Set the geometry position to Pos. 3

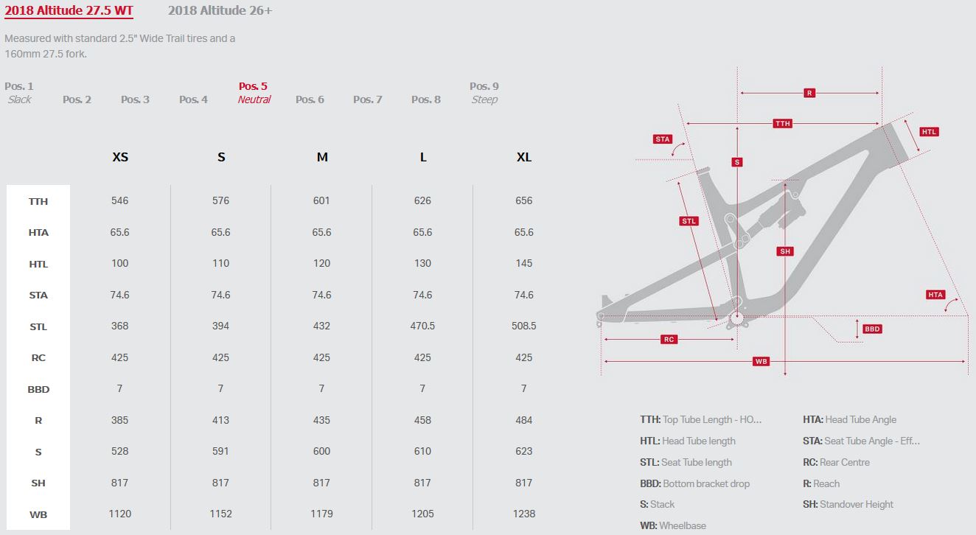(x=135, y=99)
